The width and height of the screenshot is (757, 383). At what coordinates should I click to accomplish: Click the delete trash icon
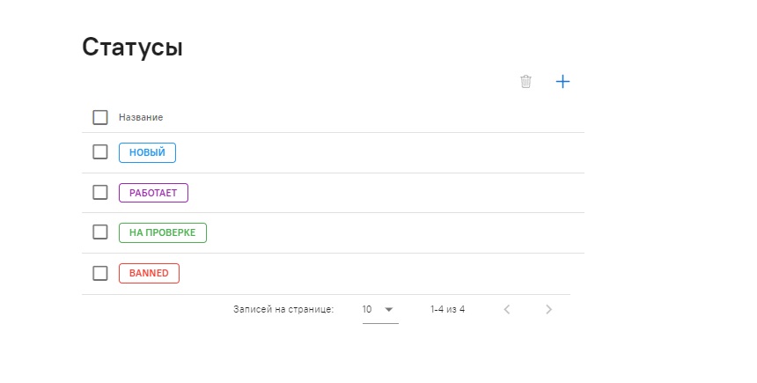[526, 82]
